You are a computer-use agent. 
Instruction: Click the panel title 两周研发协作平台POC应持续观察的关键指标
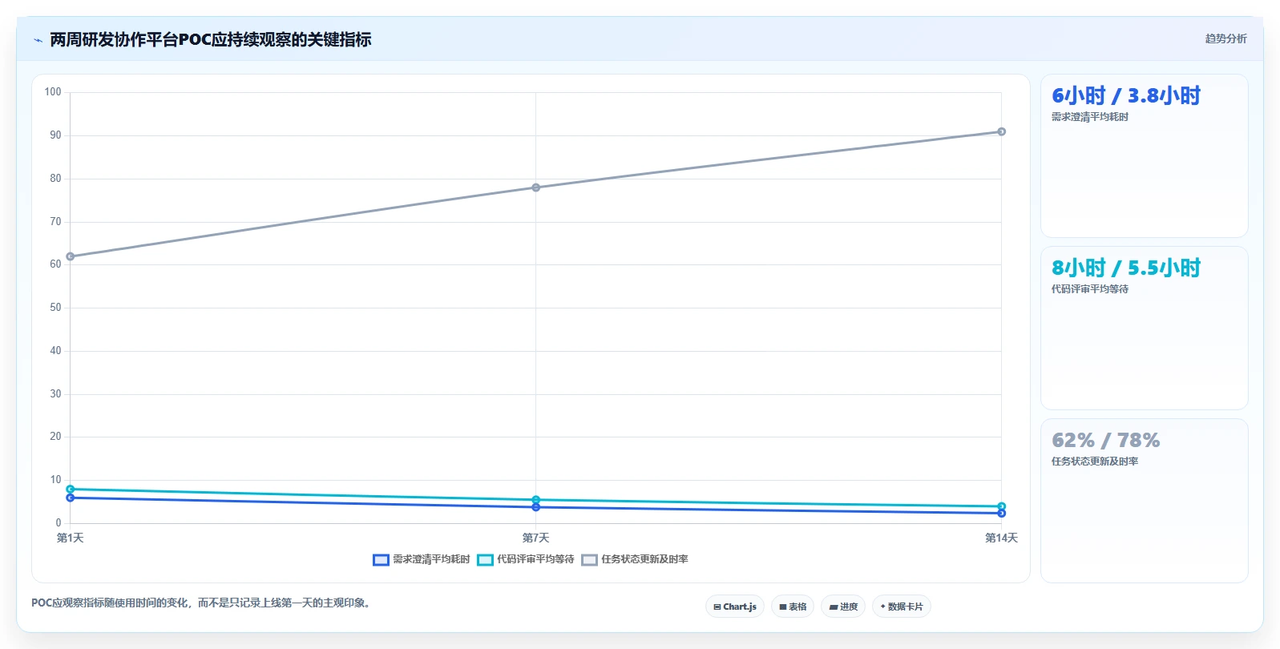pos(211,39)
